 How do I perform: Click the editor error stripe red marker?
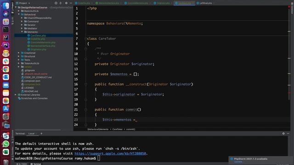289,93
